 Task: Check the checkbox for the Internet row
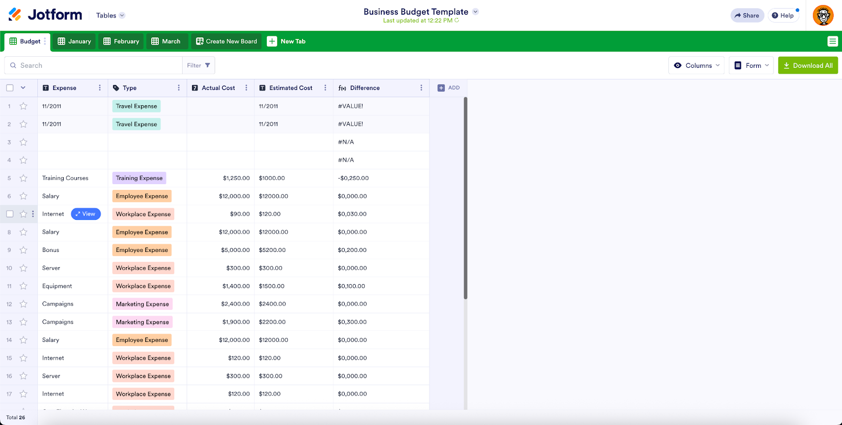coord(10,214)
